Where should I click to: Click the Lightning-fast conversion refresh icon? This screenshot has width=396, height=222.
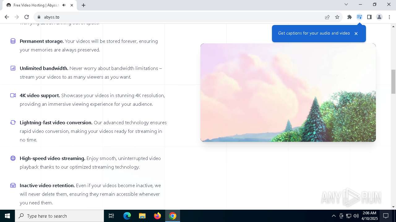point(13,122)
